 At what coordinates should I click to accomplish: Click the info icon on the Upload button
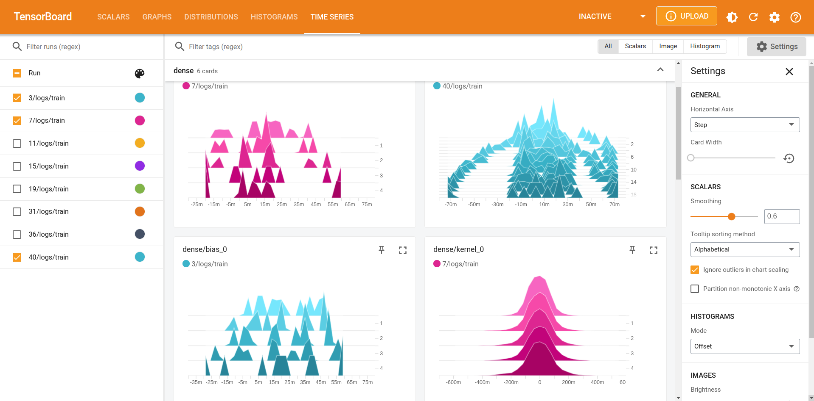[671, 16]
